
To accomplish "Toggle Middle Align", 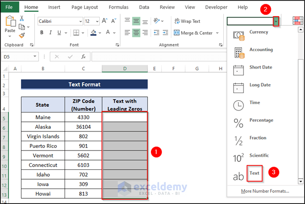I will [x=136, y=21].
